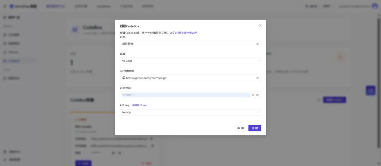Click the floating purple button at right edge

tap(370, 90)
